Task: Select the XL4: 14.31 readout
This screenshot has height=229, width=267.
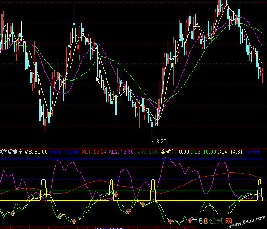Action: click(x=230, y=151)
